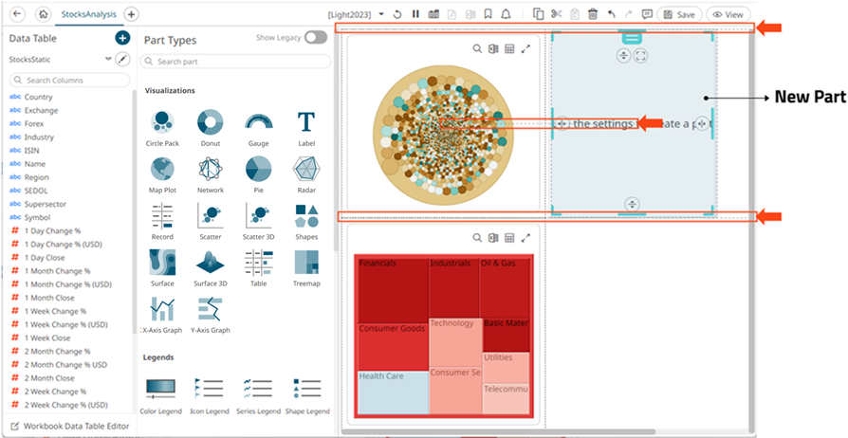Add a data table with the plus button
The image size is (848, 438).
(x=122, y=38)
